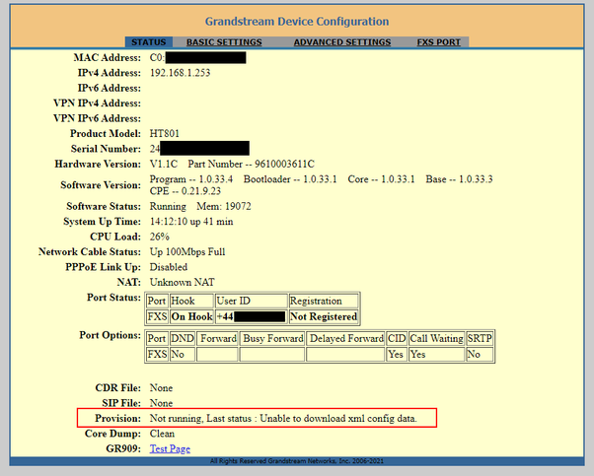Click the DND No cell in Port Options

click(x=183, y=354)
